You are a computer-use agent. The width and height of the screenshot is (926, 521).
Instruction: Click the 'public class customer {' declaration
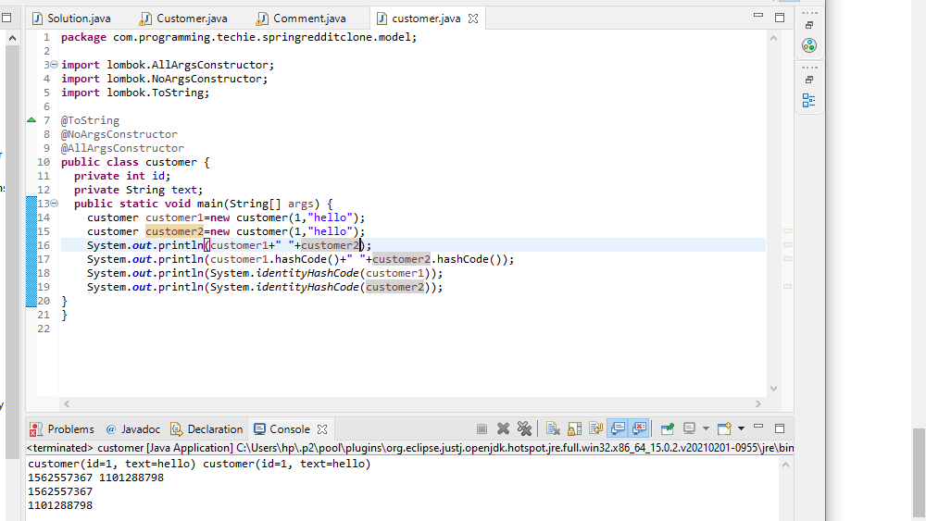coord(135,162)
